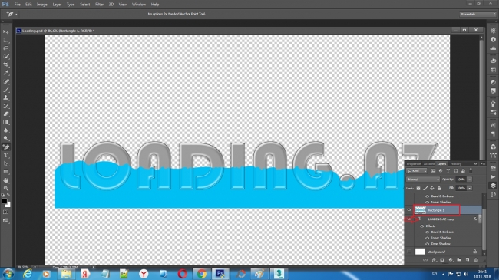This screenshot has width=499, height=280.
Task: Open the Normal blend mode dropdown
Action: pyautogui.click(x=423, y=180)
